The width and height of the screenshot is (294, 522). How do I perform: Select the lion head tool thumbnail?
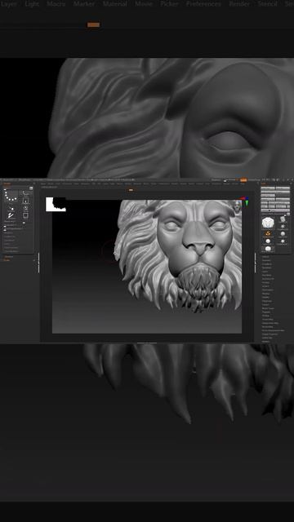[268, 223]
